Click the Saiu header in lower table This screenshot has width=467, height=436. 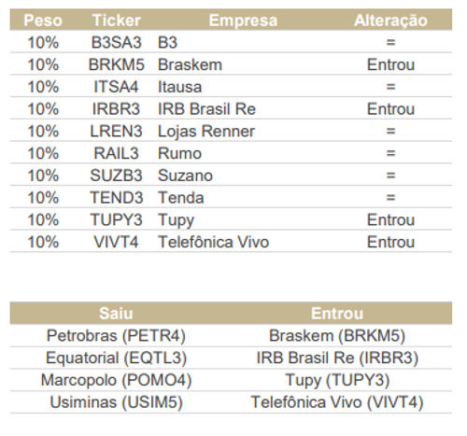[x=116, y=314]
